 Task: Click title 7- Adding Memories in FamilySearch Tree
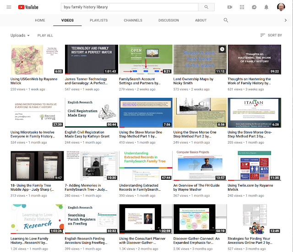[x=86, y=188]
